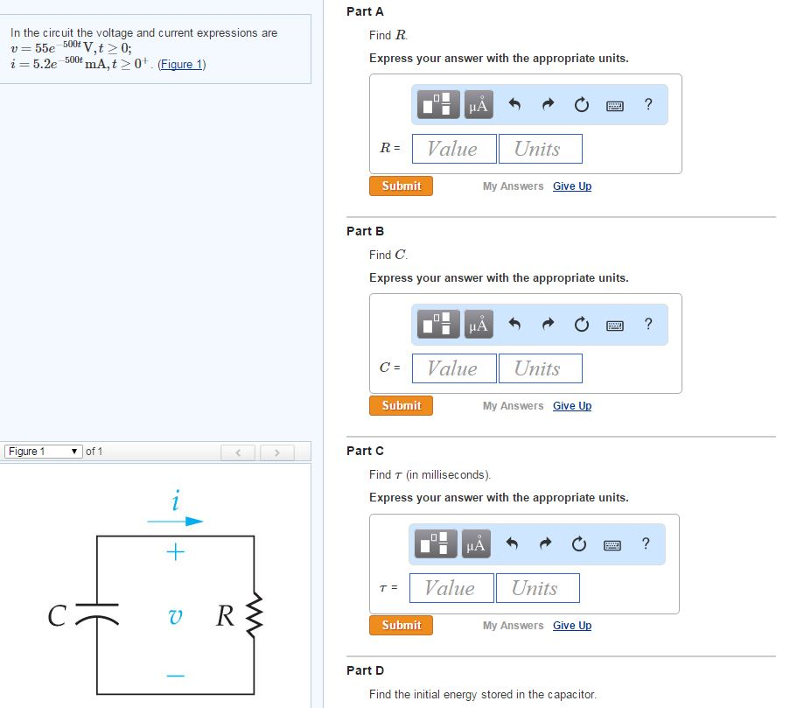Reset the answer in Part B toolbar

click(580, 324)
